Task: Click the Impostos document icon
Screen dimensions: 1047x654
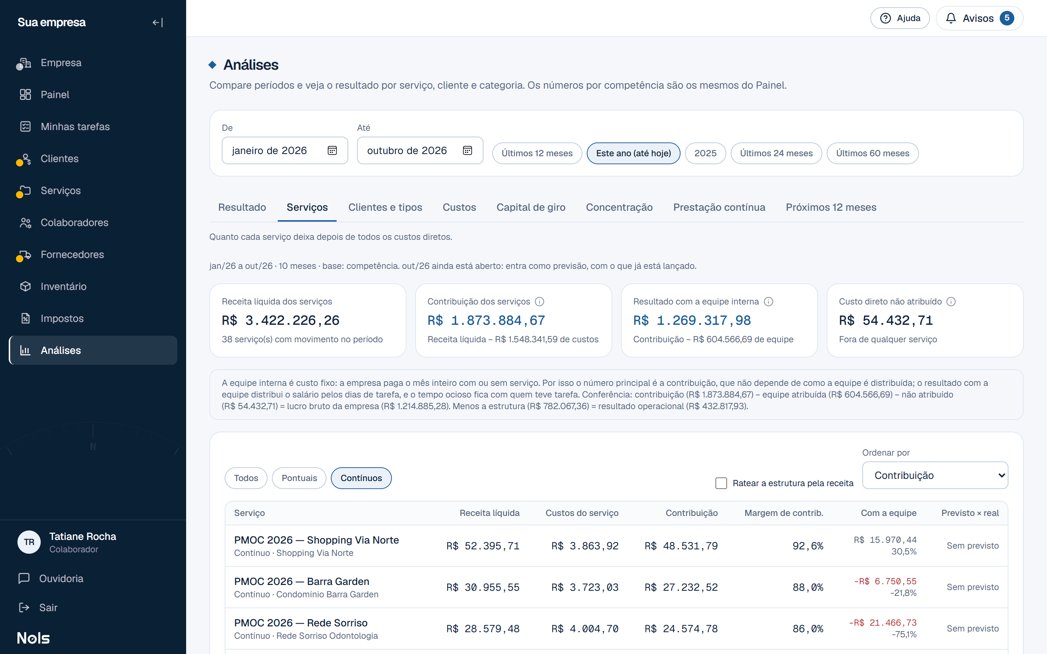Action: coord(25,318)
